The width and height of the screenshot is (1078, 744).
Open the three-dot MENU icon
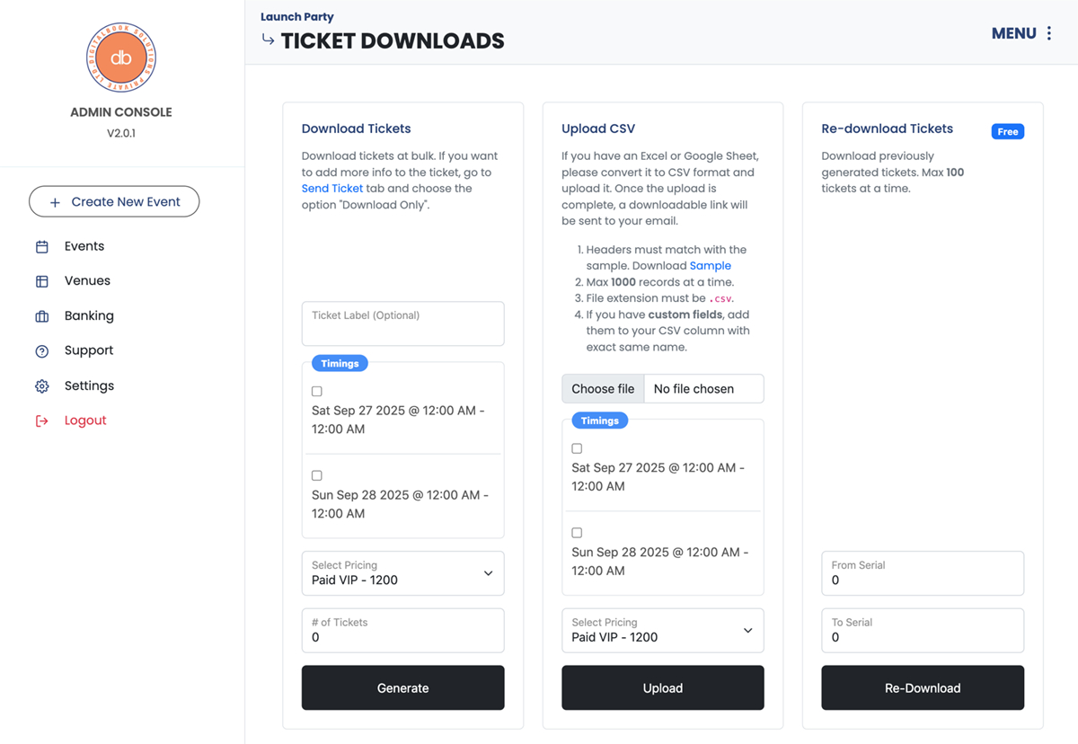coord(1048,33)
